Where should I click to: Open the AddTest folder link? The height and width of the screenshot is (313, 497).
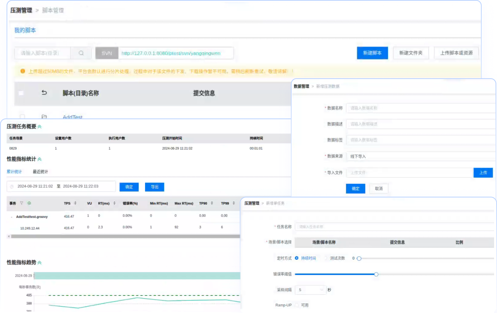(x=73, y=117)
